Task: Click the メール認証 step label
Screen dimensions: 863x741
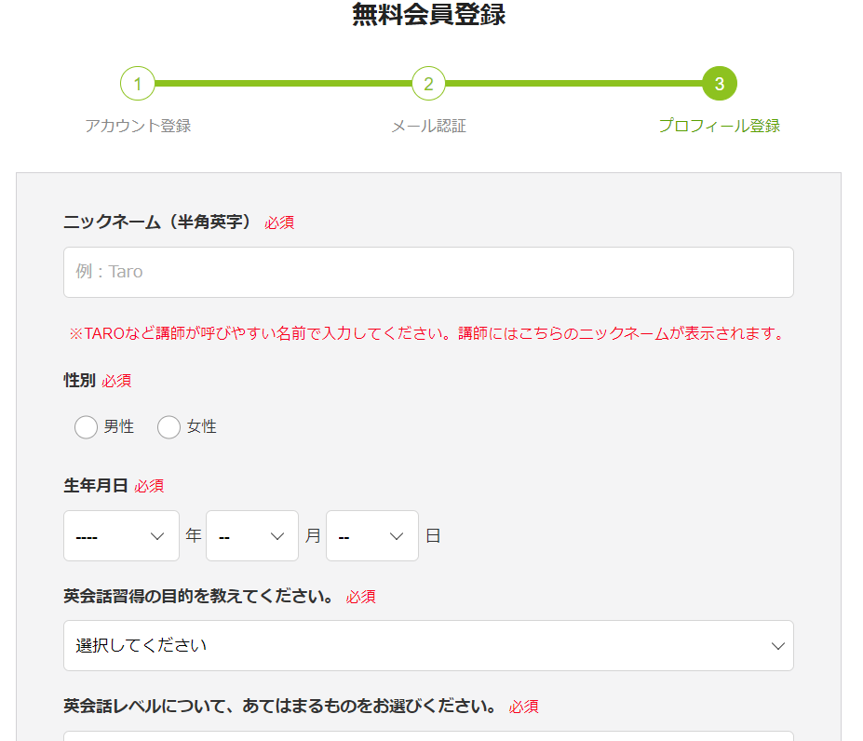Action: tap(429, 126)
